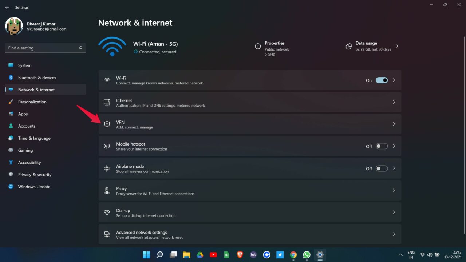Click the Airplane mode plane icon
Screen dimensions: 466x262
click(x=107, y=168)
